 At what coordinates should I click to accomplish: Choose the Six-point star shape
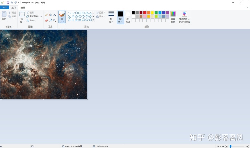(80, 20)
